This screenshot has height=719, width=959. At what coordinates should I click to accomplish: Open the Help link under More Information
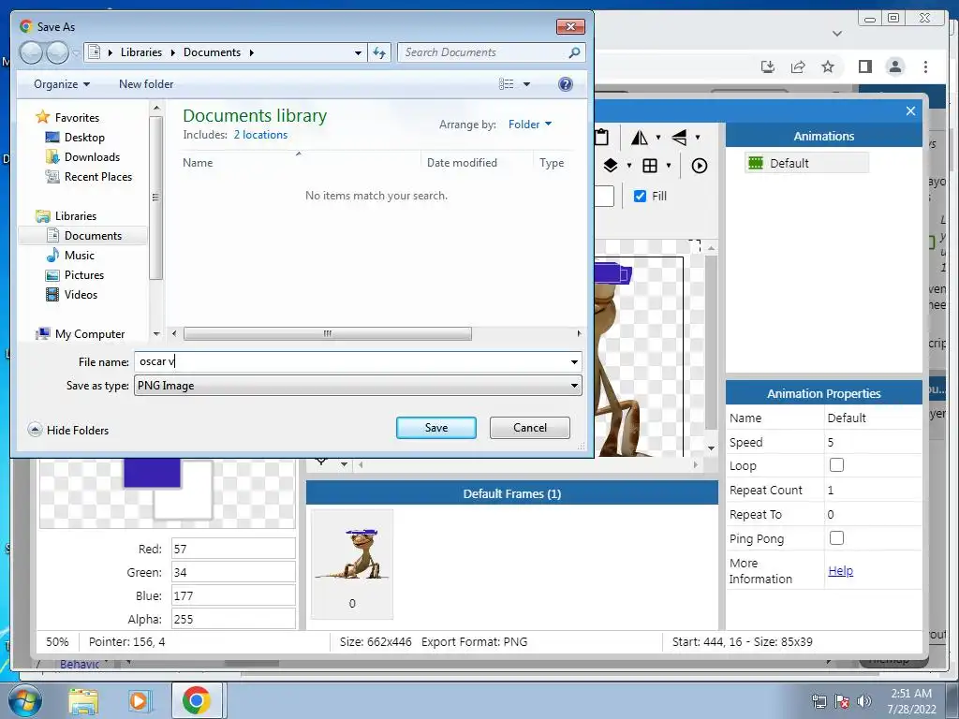[840, 570]
